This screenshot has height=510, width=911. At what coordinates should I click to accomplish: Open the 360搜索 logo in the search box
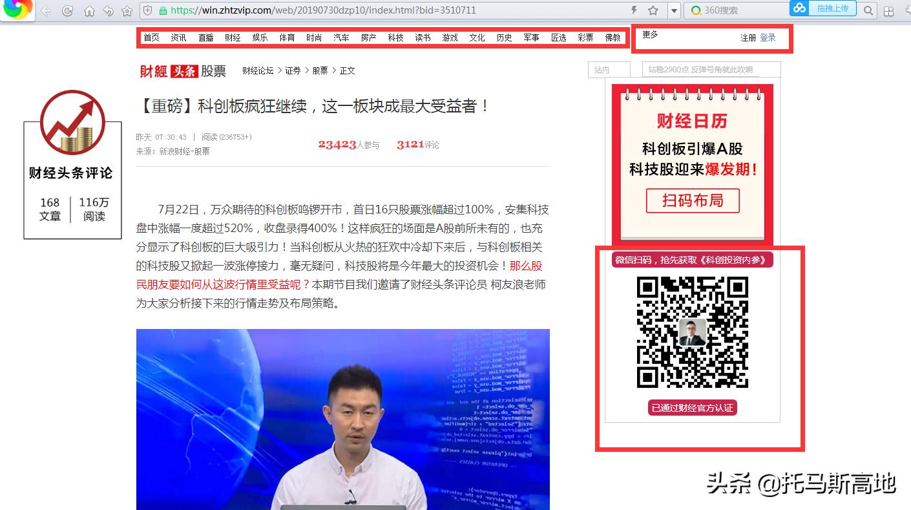697,10
